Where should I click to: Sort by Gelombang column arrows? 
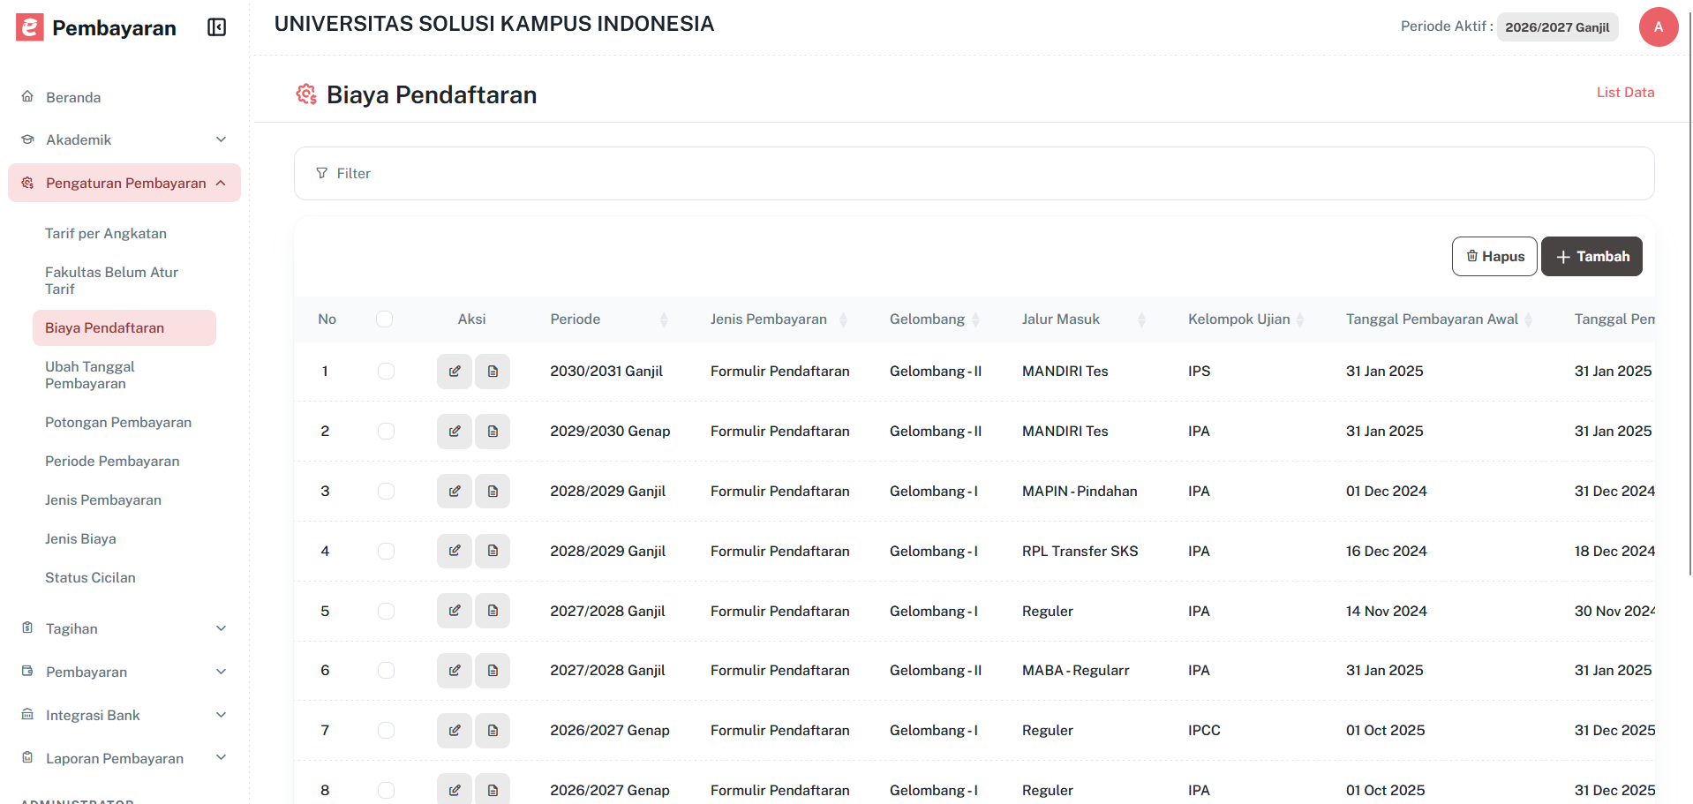click(975, 319)
